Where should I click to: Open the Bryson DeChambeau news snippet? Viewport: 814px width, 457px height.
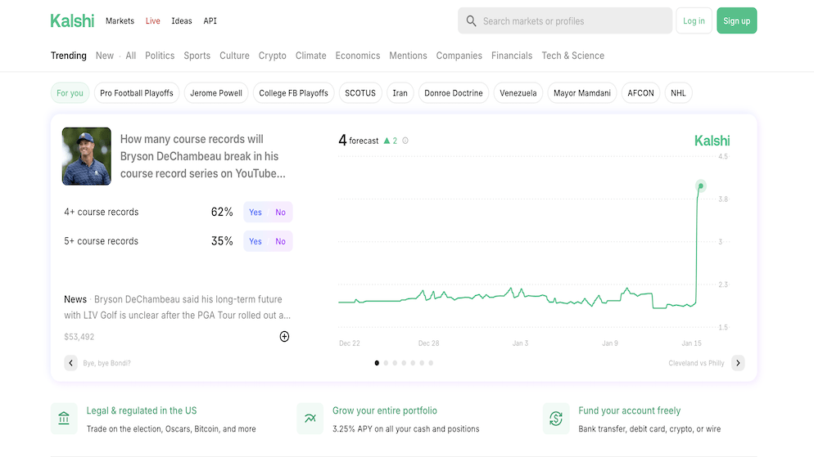(177, 307)
